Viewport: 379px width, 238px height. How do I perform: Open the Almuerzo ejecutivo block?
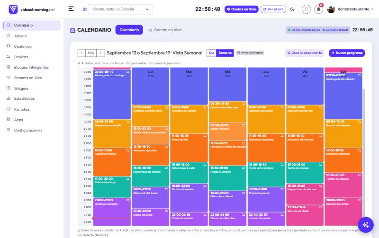[x=150, y=155]
